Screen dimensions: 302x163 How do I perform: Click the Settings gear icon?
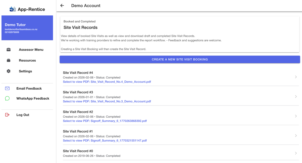9,71
